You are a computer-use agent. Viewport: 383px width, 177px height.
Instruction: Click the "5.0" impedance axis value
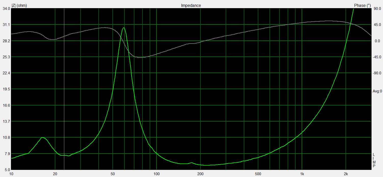[7, 170]
